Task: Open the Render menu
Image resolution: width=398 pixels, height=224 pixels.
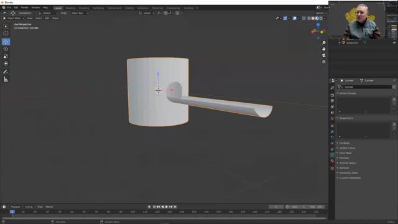Action: pyautogui.click(x=25, y=7)
